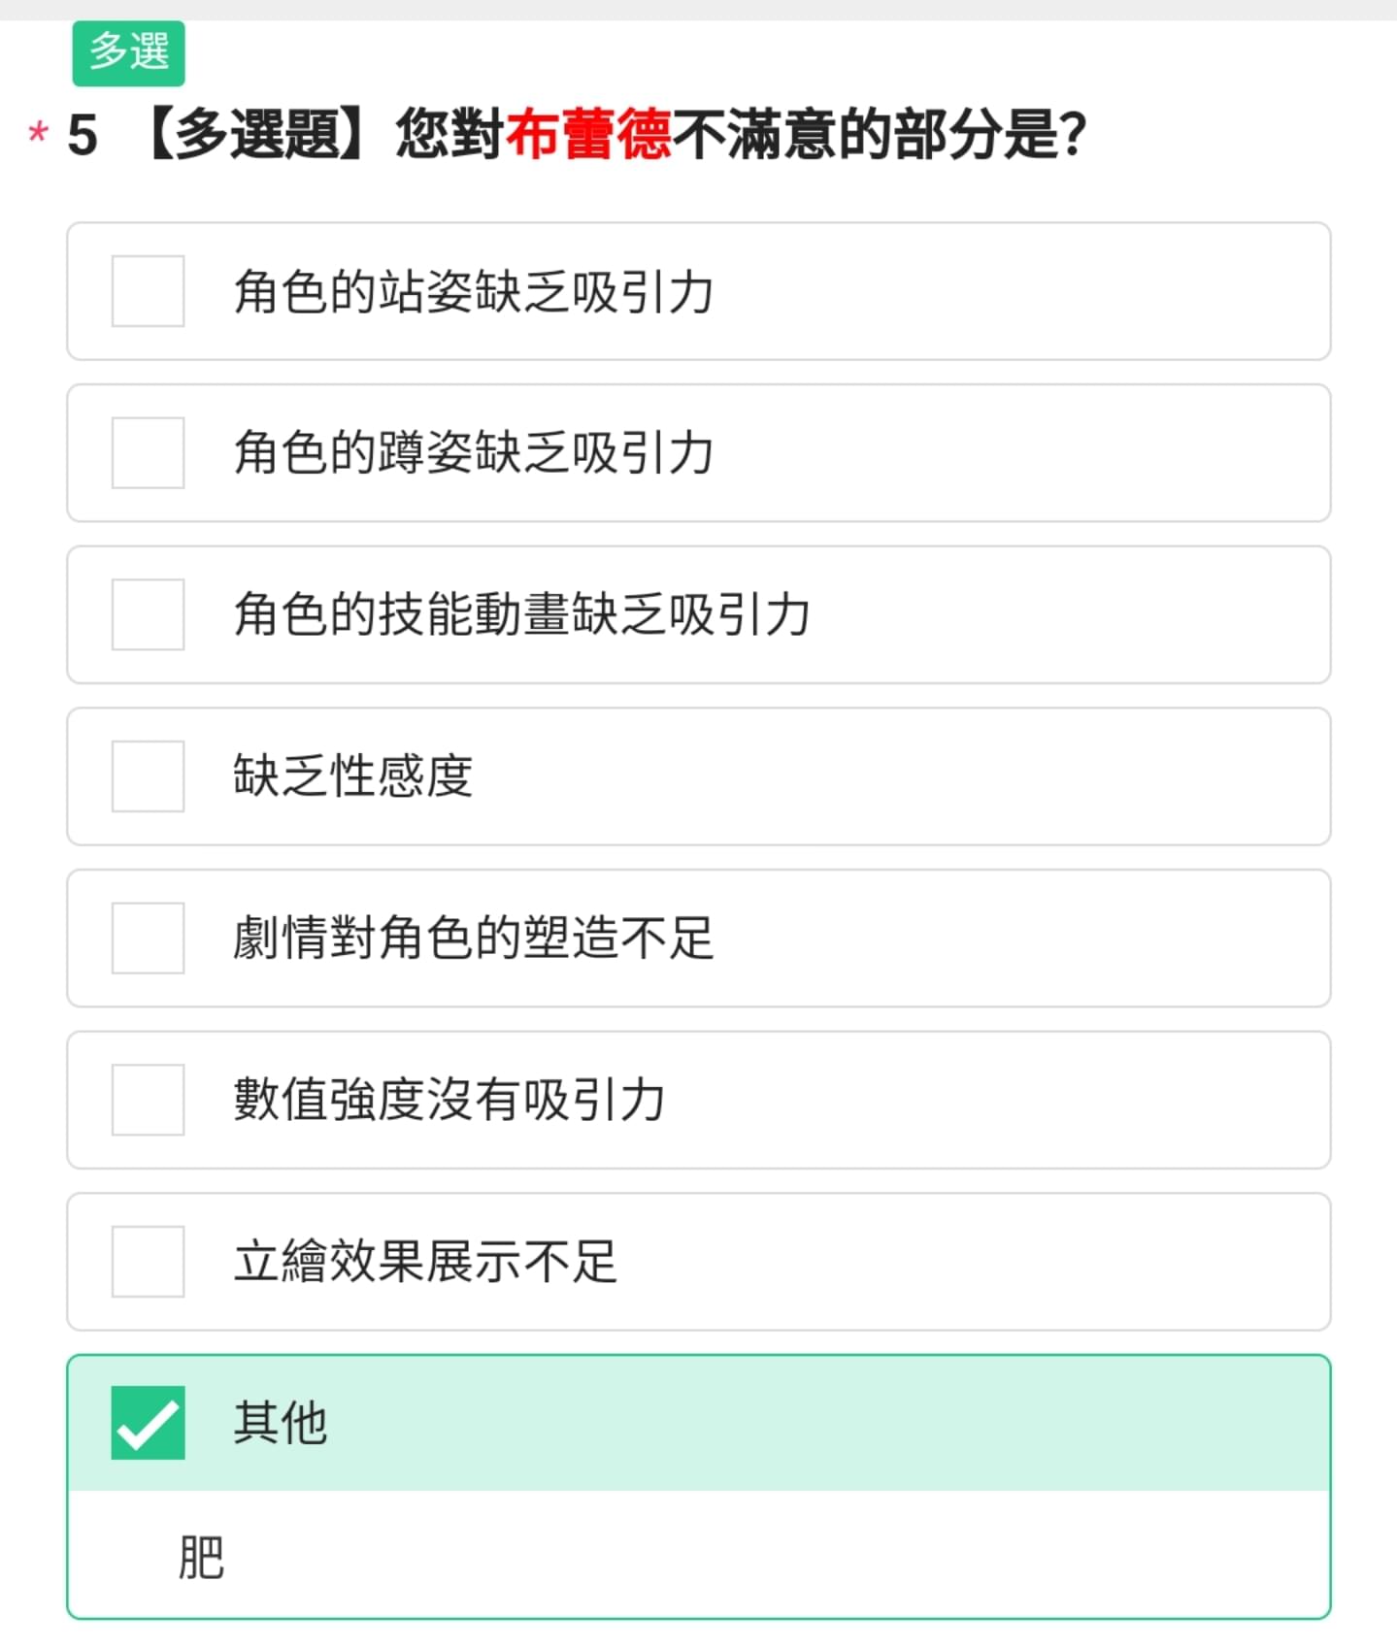Click the 其他 option label text
Screen dimensions: 1397x1648
pyautogui.click(x=281, y=1423)
